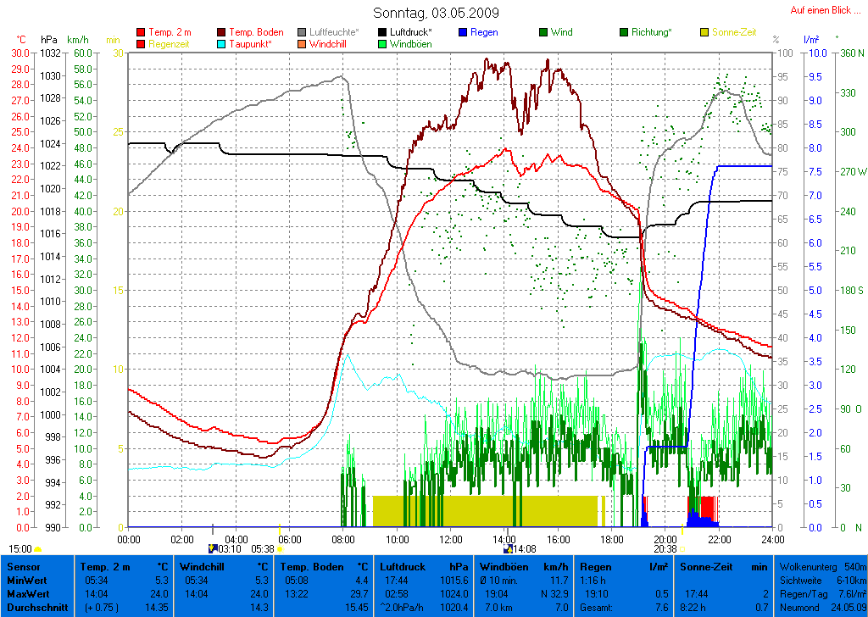
Task: Click the sunrise icon next to 05:38
Action: coord(280,549)
